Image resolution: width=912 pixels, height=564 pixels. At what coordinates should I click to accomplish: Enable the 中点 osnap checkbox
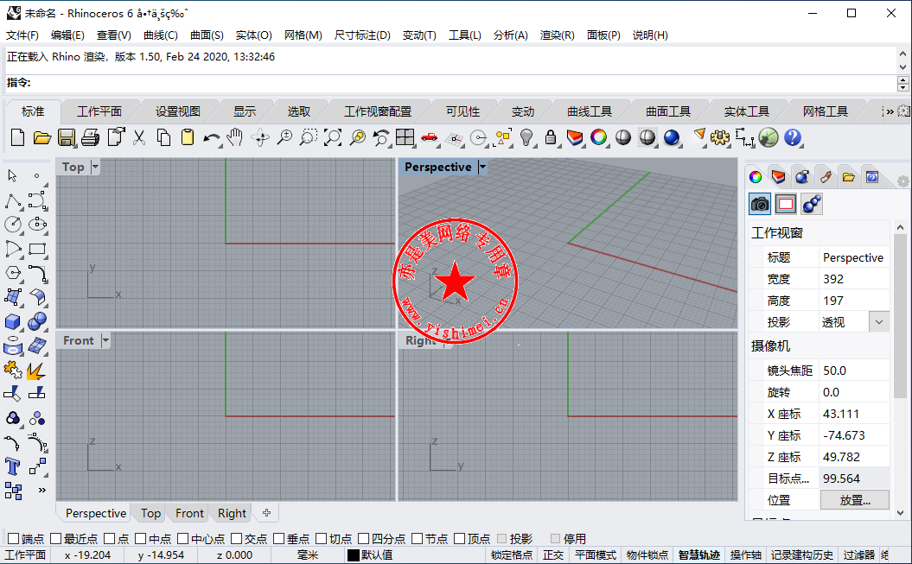coord(141,538)
